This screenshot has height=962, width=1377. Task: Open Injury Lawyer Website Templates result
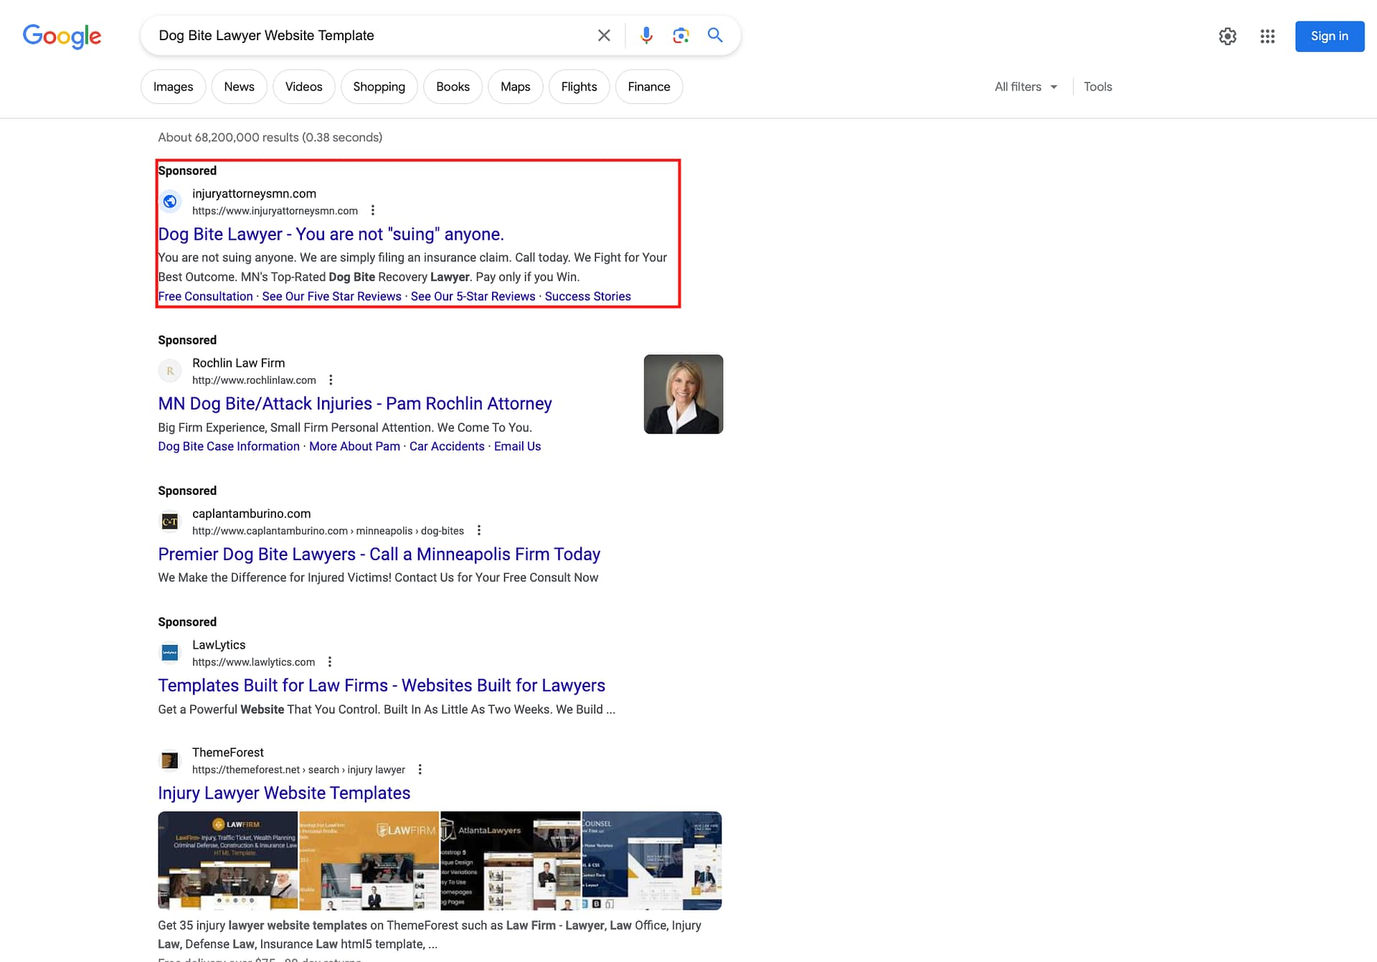coord(284,793)
